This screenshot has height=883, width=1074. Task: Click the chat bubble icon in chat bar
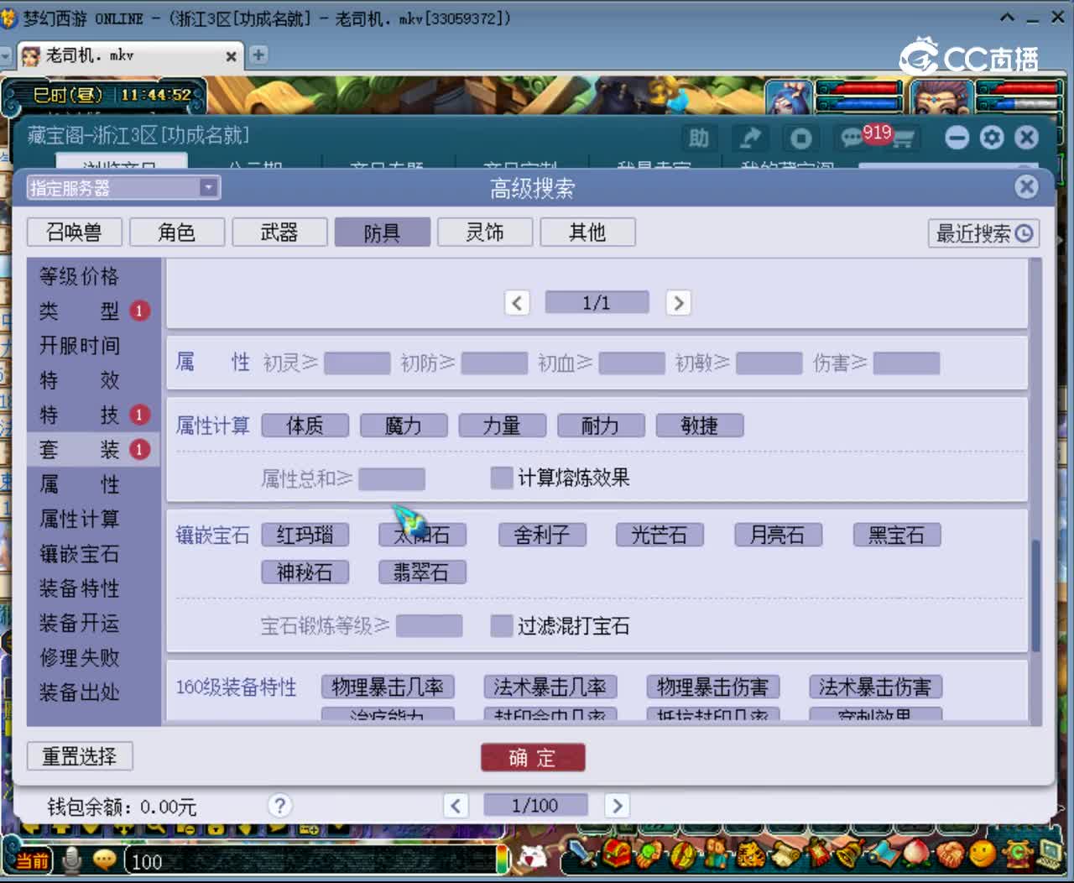(105, 860)
